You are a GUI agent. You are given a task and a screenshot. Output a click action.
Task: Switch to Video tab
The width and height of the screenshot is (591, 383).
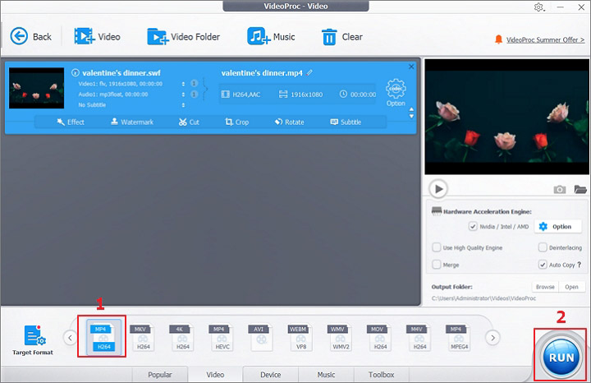215,374
